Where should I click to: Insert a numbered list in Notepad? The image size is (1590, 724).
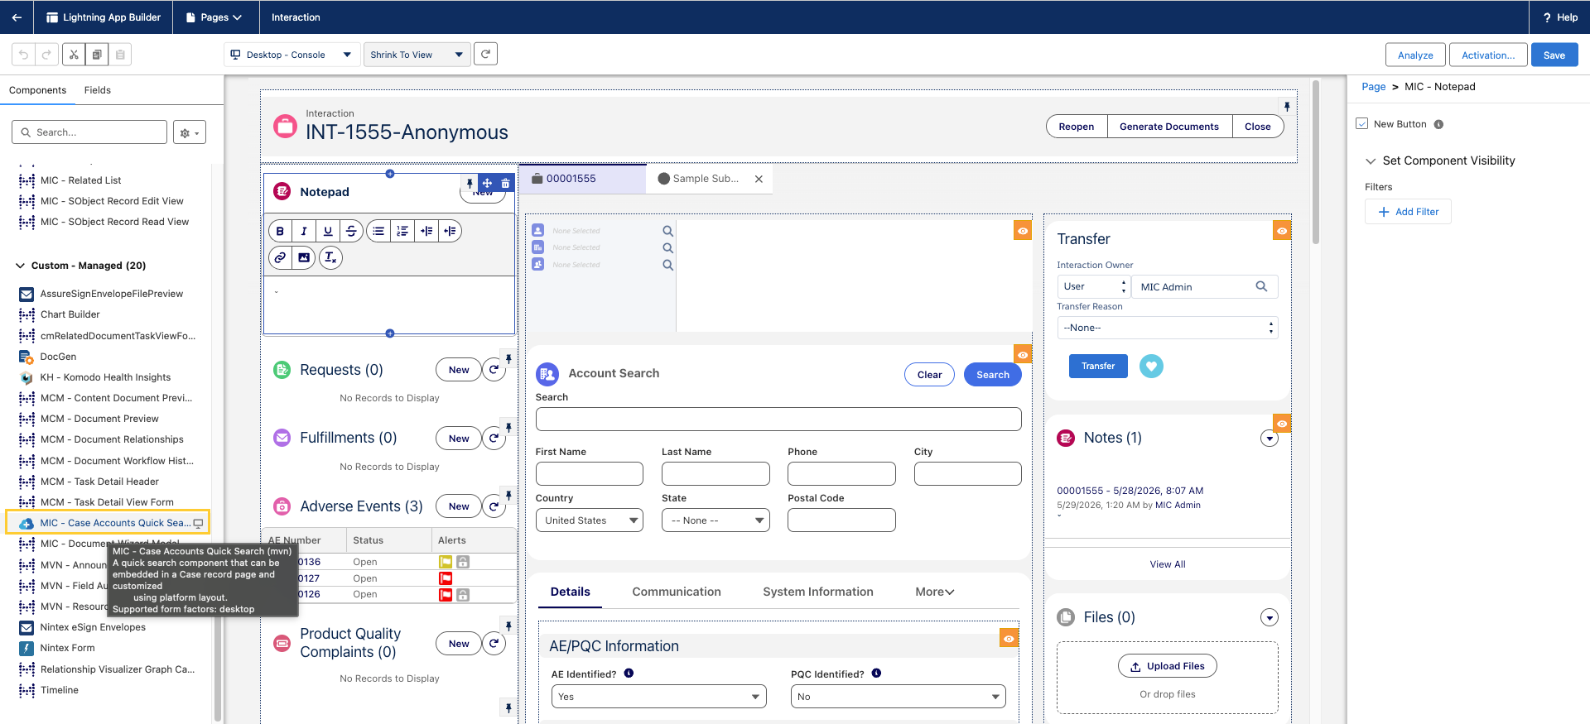tap(402, 232)
